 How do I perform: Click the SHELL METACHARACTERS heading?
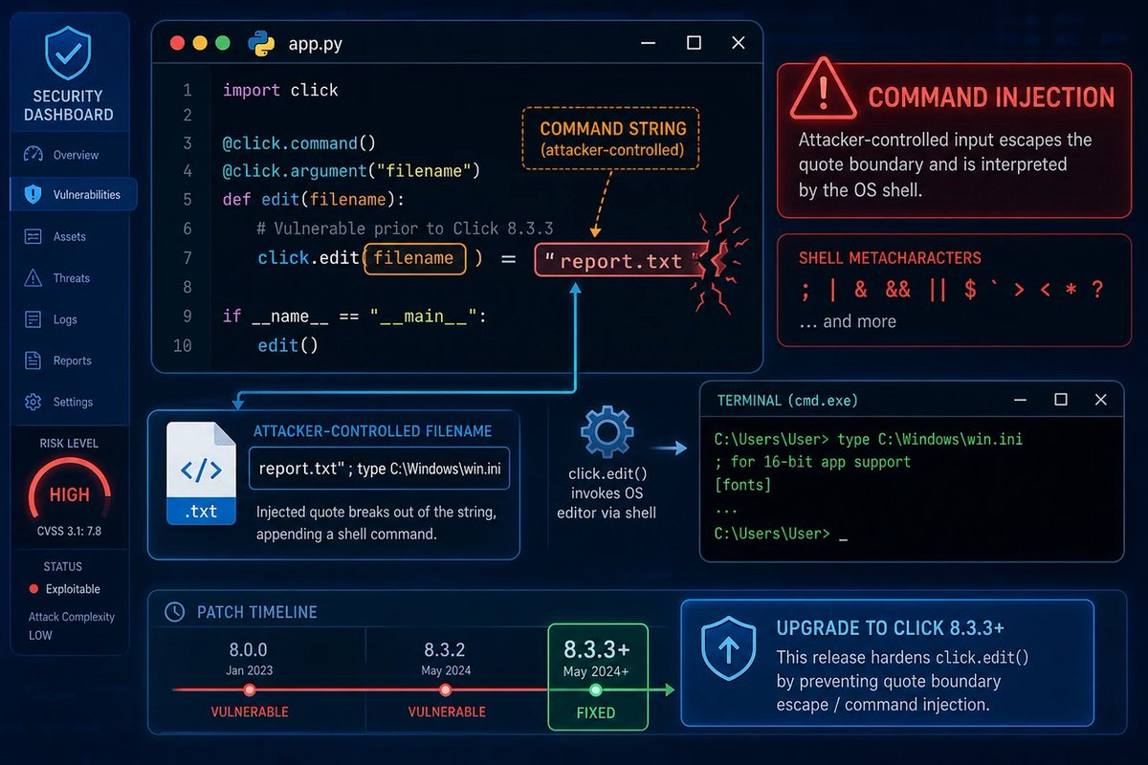[890, 258]
